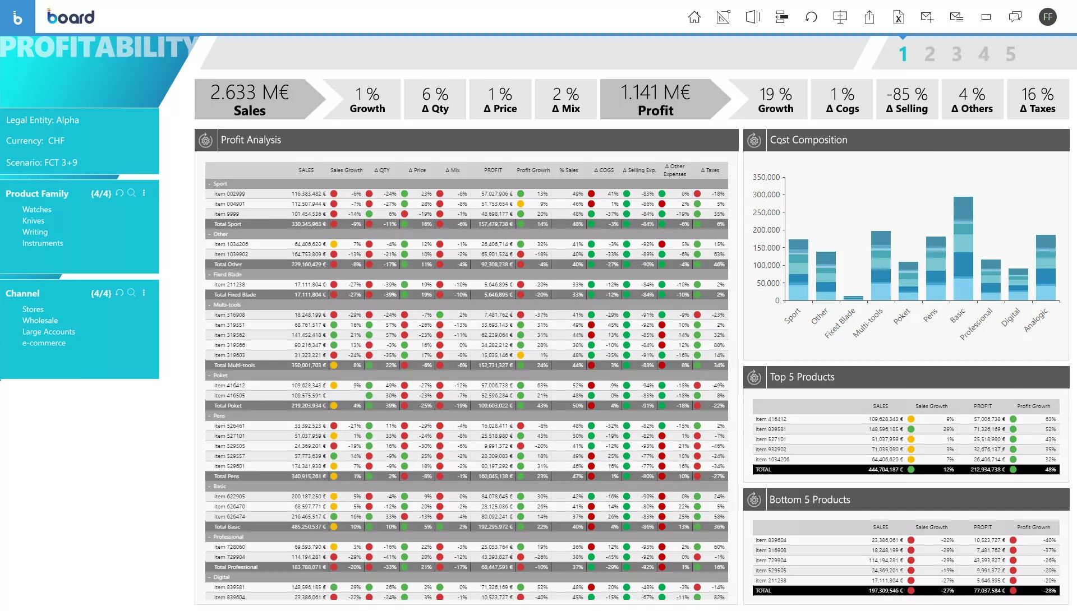The image size is (1077, 611).
Task: Toggle visibility for Watches product item
Action: (x=36, y=209)
